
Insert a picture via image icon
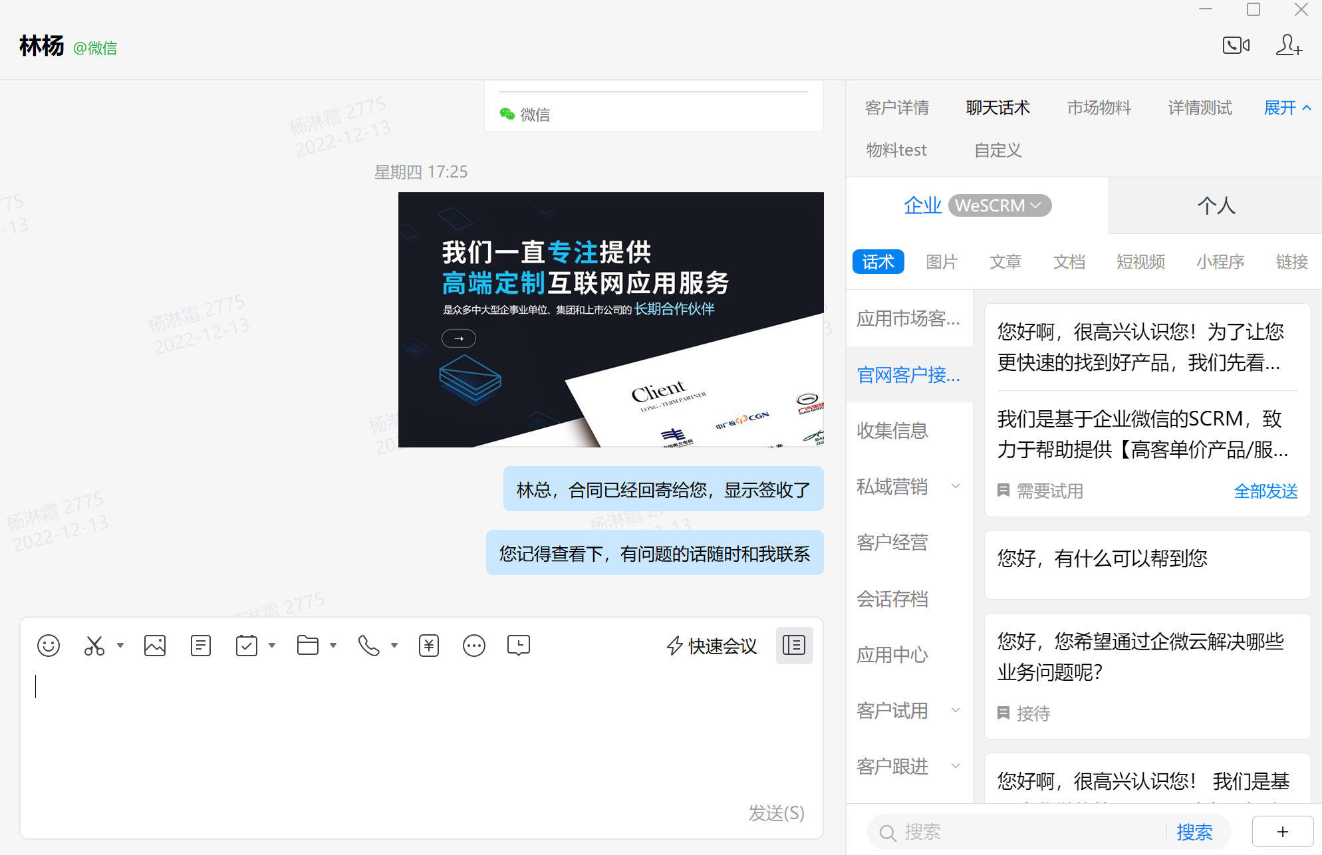coord(155,646)
